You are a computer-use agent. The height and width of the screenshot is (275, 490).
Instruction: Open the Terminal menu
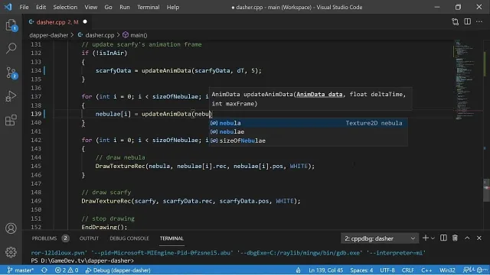(x=148, y=7)
